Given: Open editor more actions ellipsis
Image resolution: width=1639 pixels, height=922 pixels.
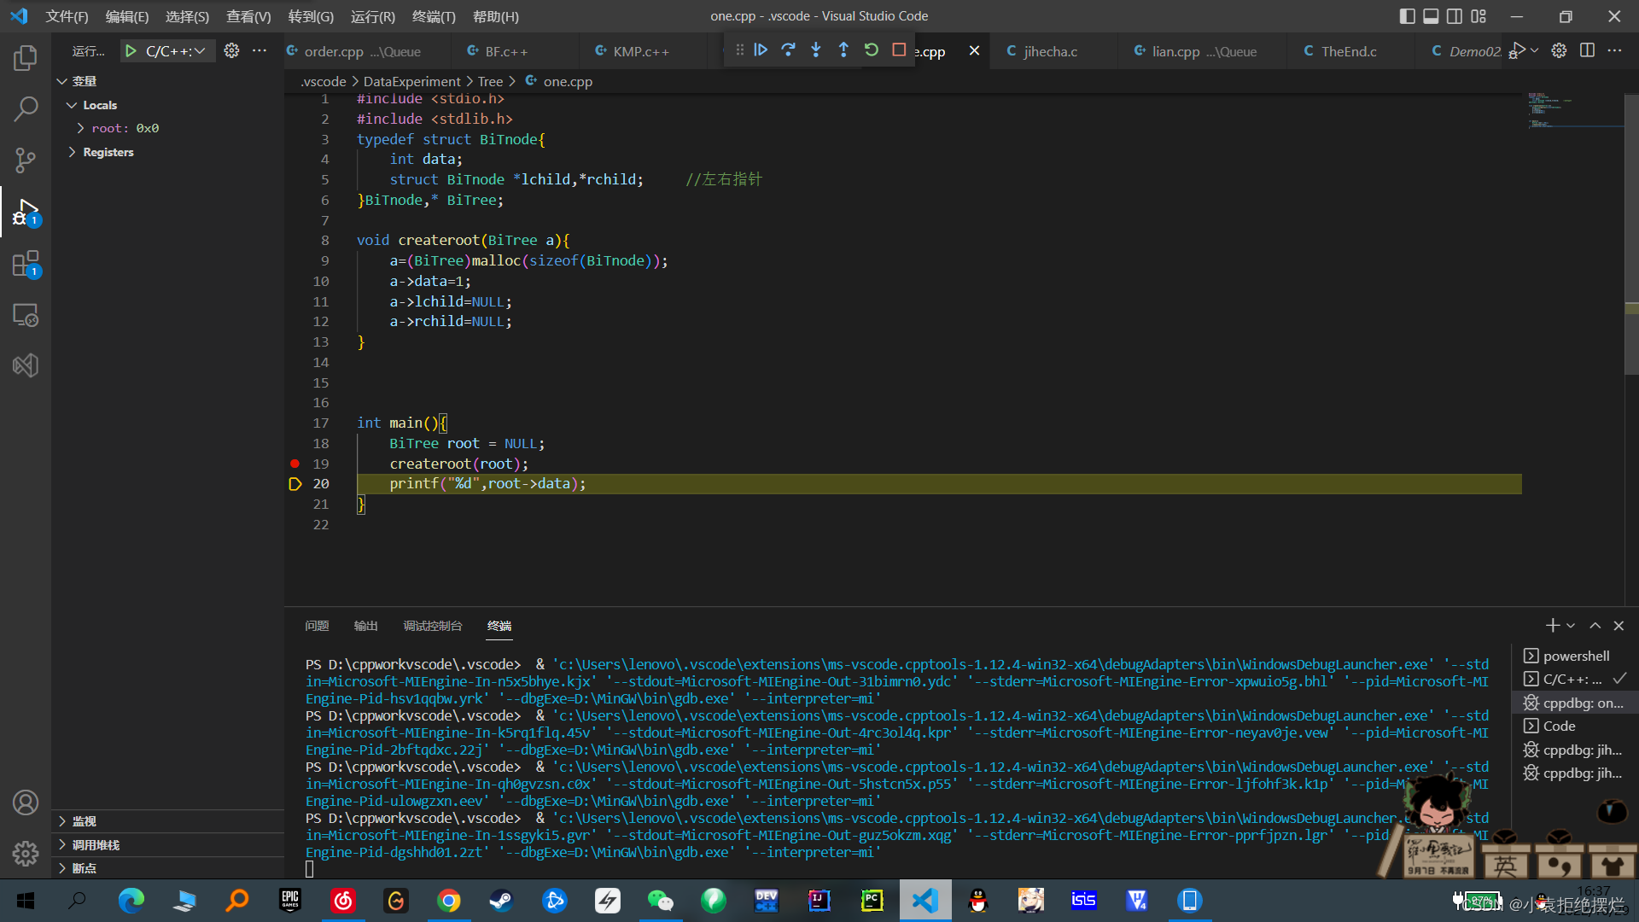Looking at the screenshot, I should (x=1614, y=50).
